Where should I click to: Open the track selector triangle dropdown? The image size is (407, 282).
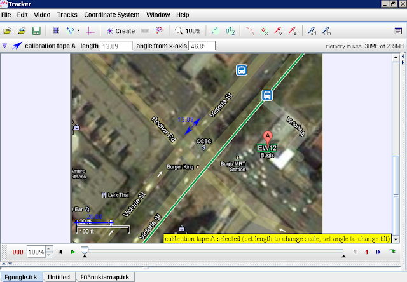(x=4, y=46)
